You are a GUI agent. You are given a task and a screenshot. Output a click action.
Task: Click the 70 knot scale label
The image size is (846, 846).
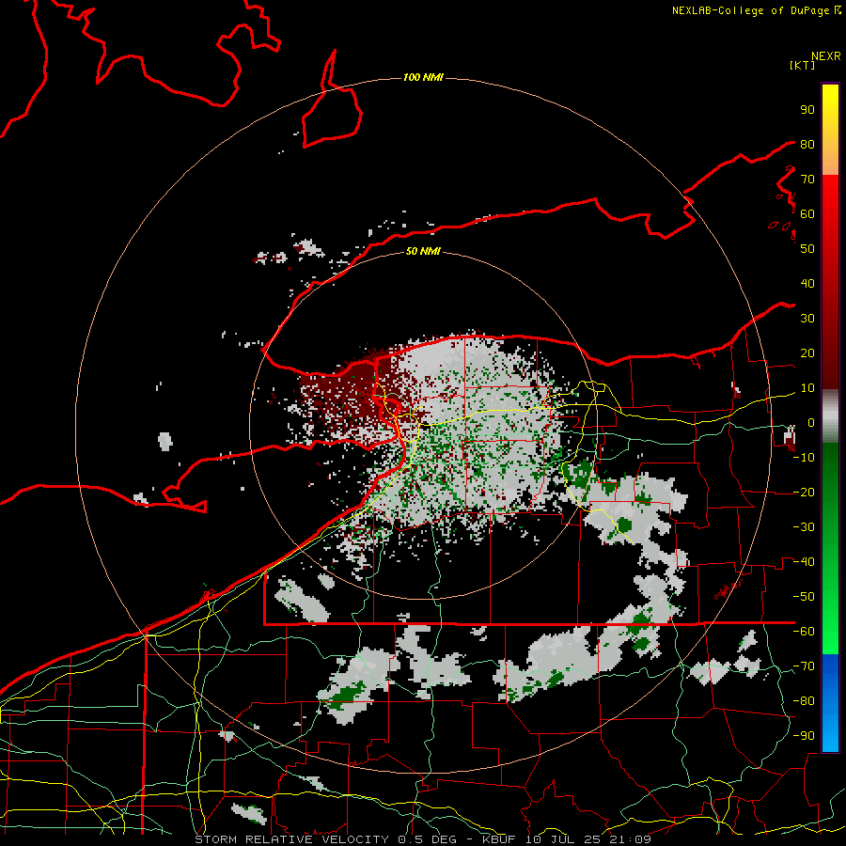click(807, 180)
